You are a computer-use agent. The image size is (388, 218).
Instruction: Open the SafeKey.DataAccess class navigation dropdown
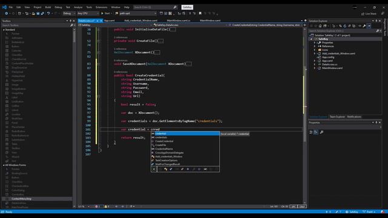pyautogui.click(x=190, y=25)
